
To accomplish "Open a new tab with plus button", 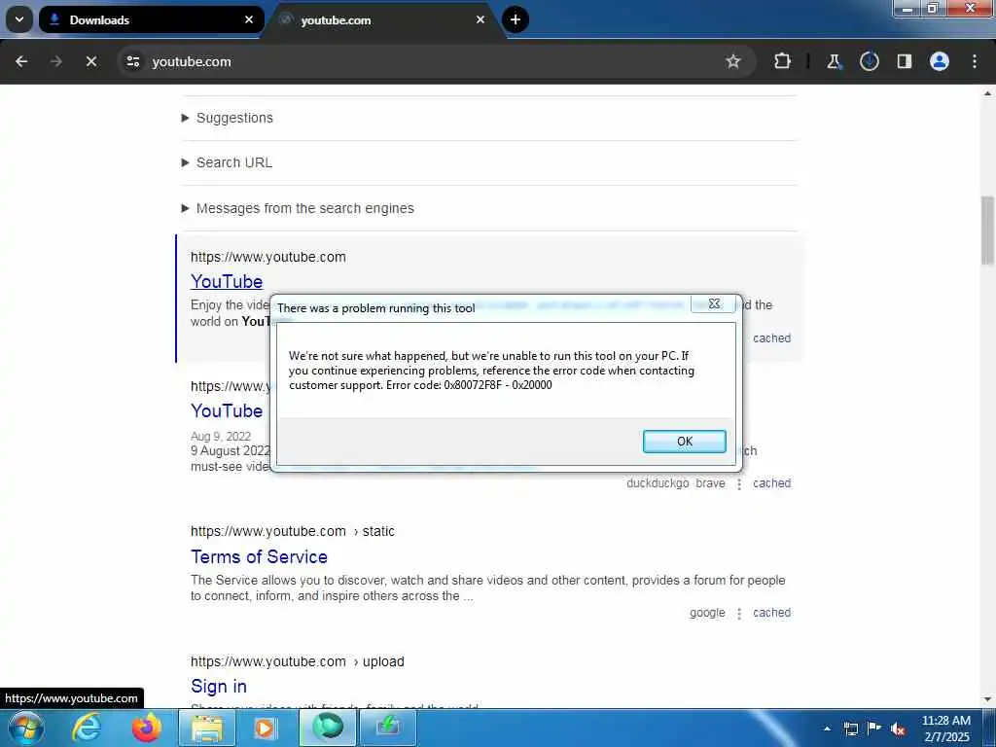I will [516, 19].
